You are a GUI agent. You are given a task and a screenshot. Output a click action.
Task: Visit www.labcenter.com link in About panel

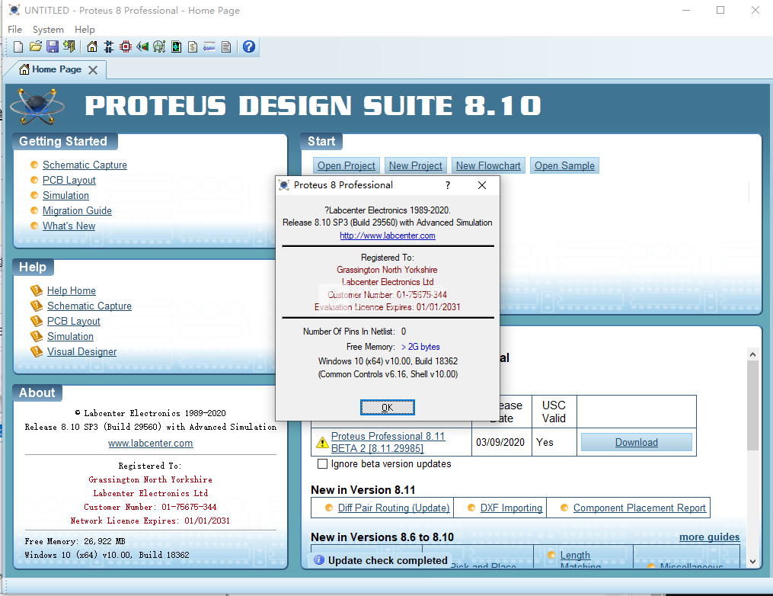click(150, 443)
